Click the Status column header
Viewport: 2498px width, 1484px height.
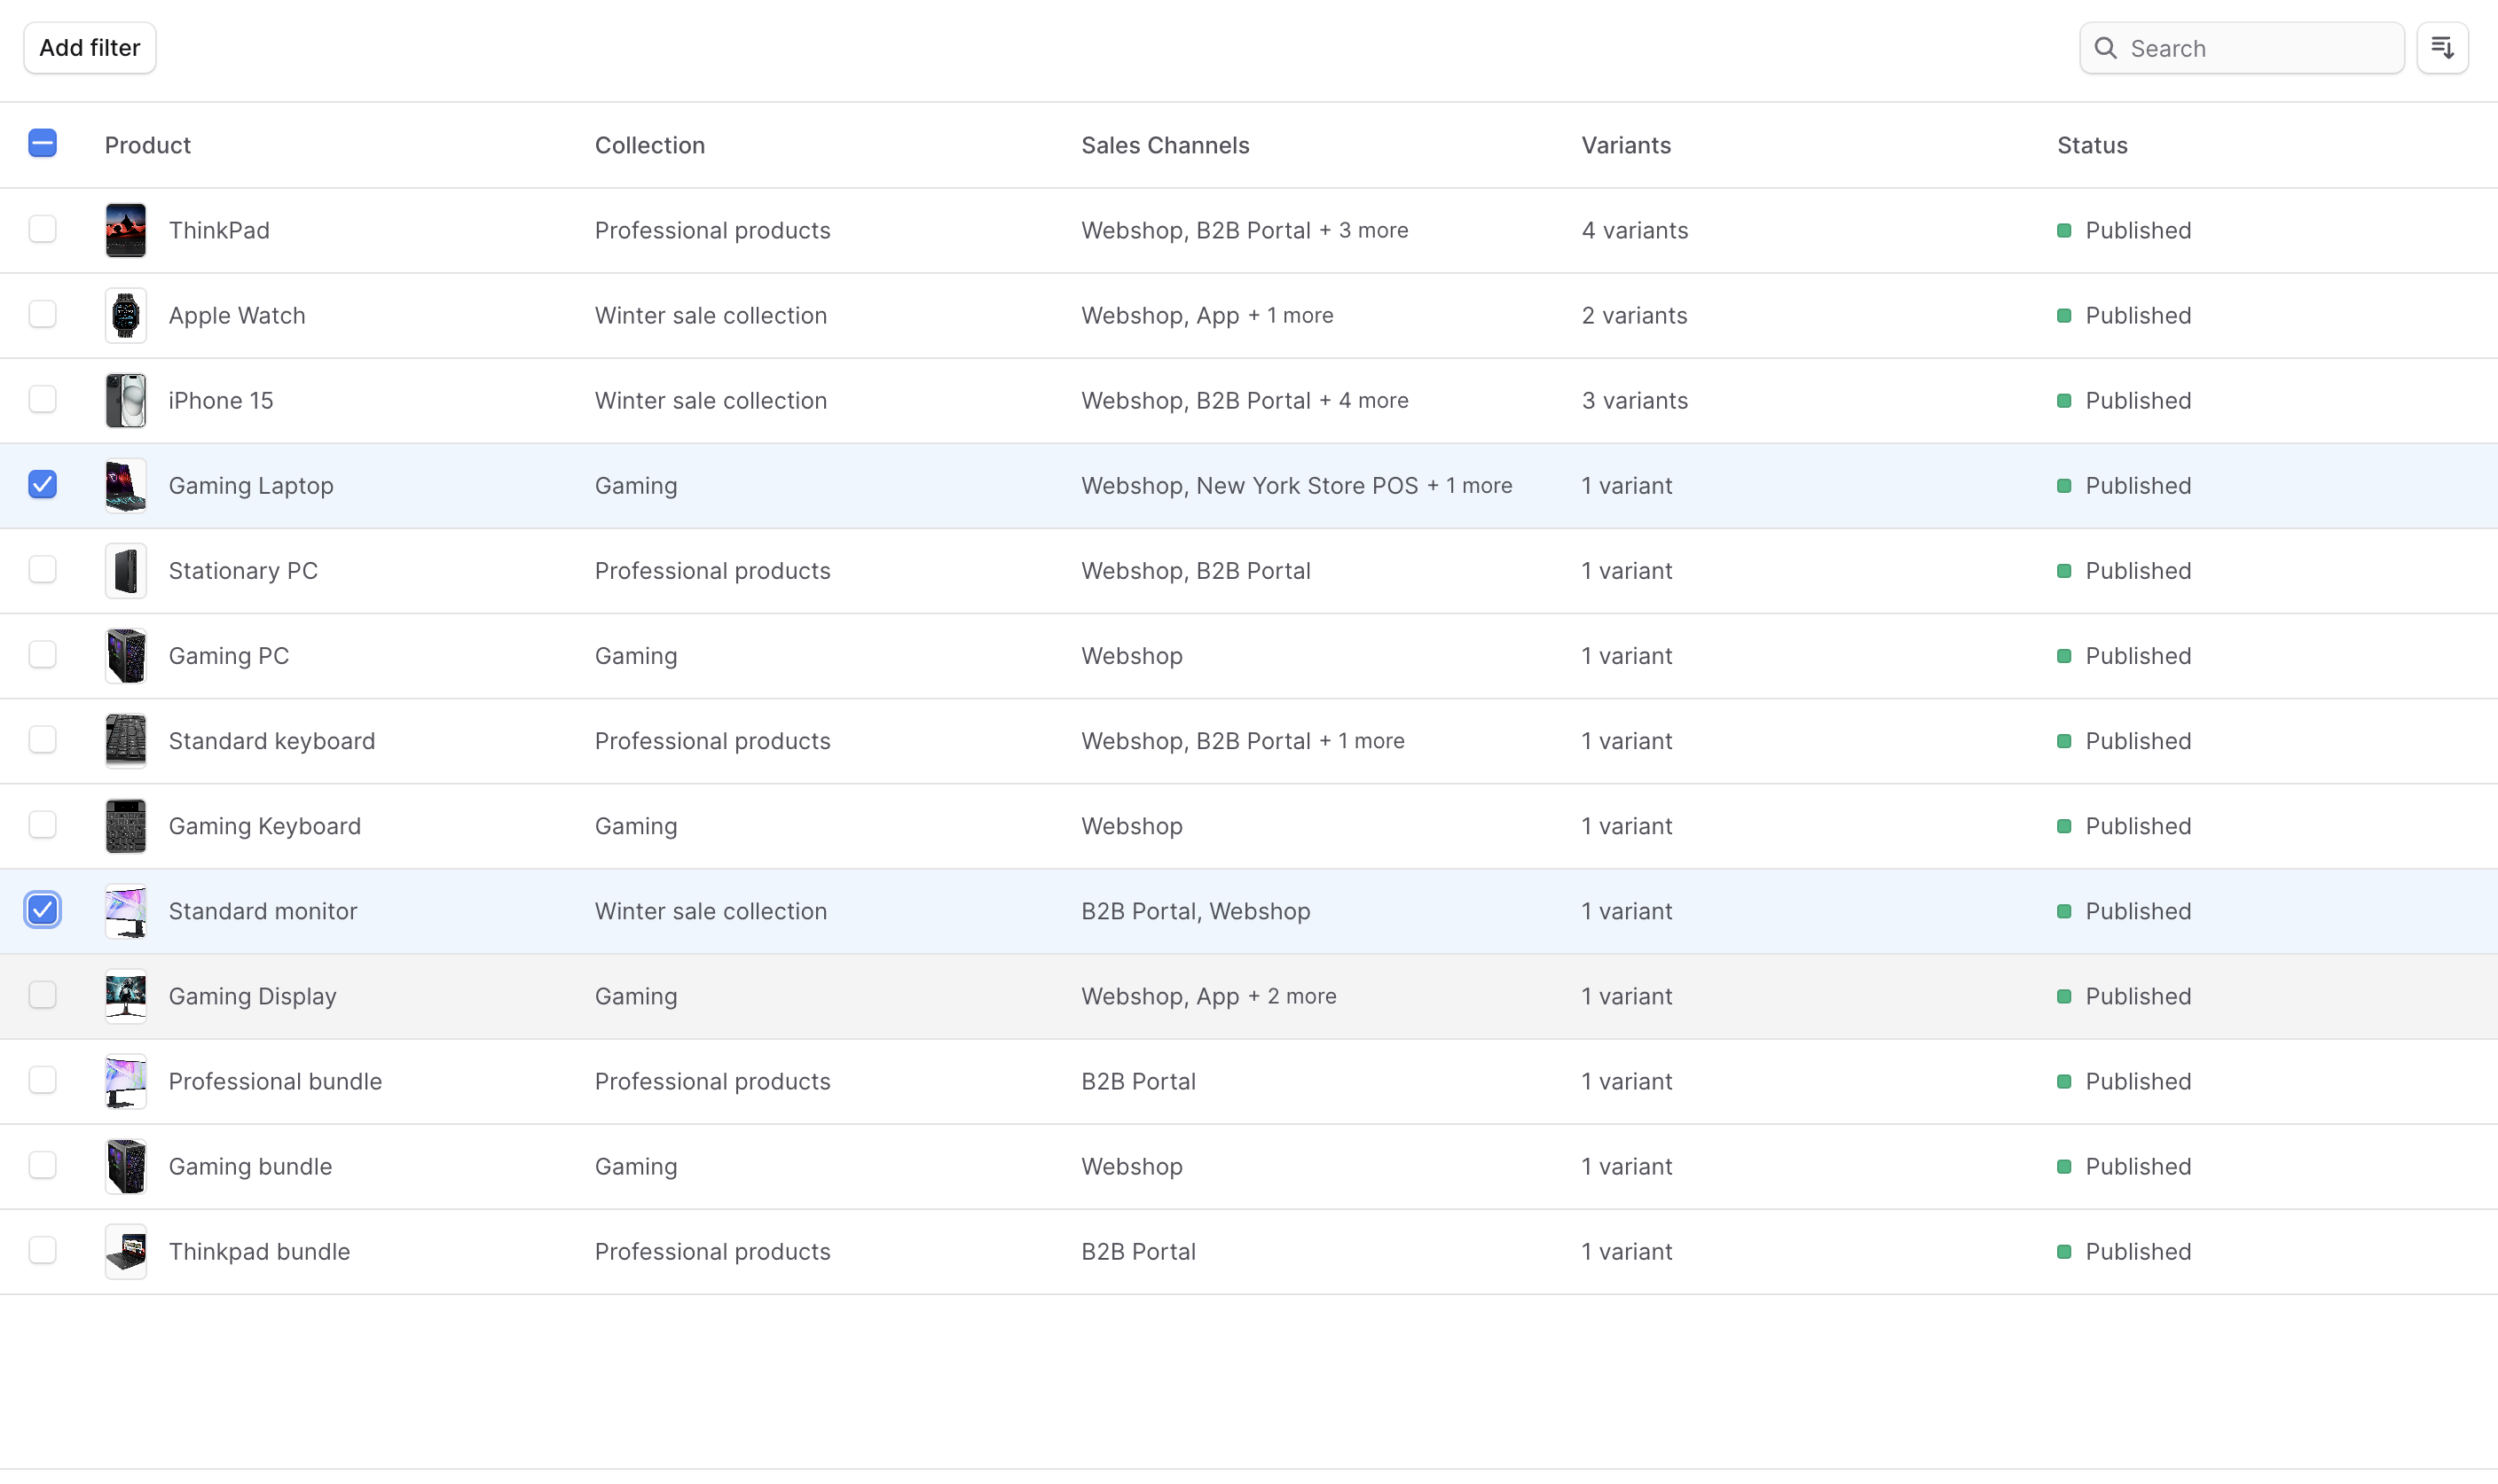tap(2091, 145)
